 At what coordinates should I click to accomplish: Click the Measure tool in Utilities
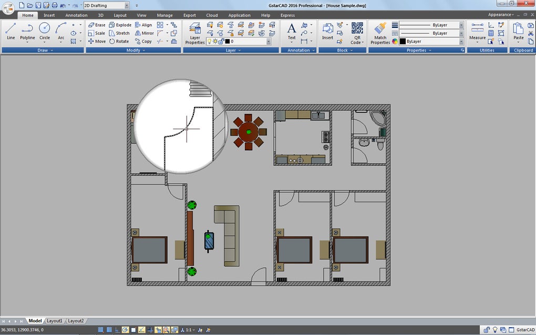coord(477,30)
